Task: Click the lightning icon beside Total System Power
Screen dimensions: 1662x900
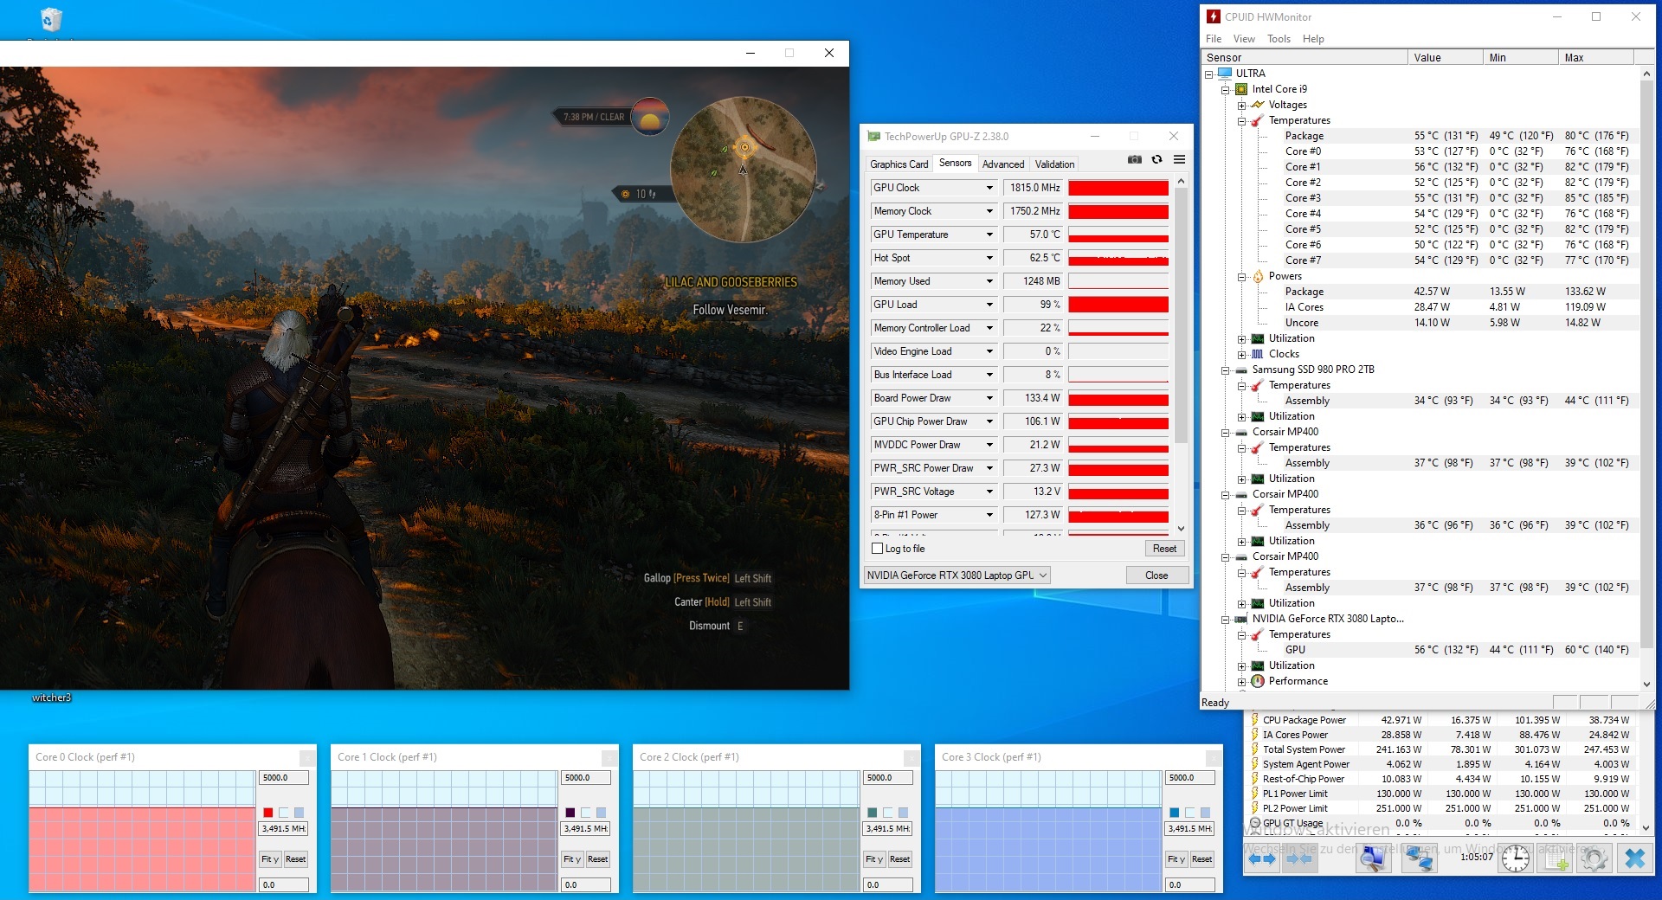Action: tap(1255, 749)
